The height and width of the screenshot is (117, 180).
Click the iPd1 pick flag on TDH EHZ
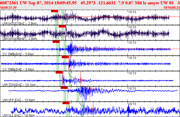click(59, 72)
